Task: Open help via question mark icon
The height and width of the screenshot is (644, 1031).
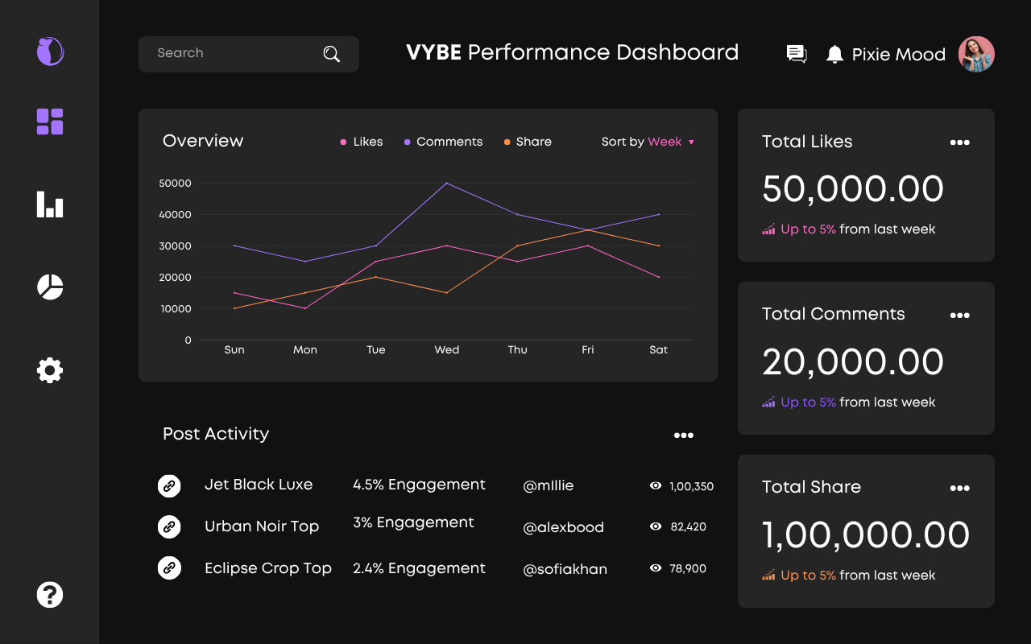Action: [x=49, y=594]
